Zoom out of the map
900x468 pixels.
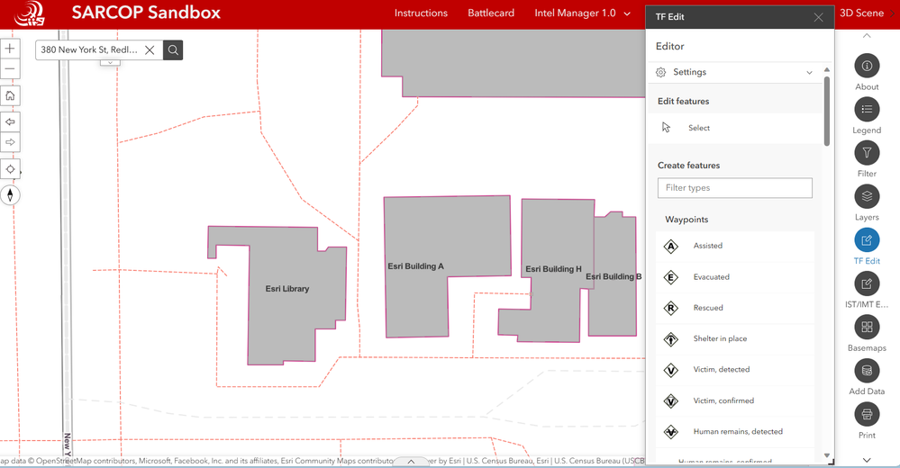pos(10,68)
